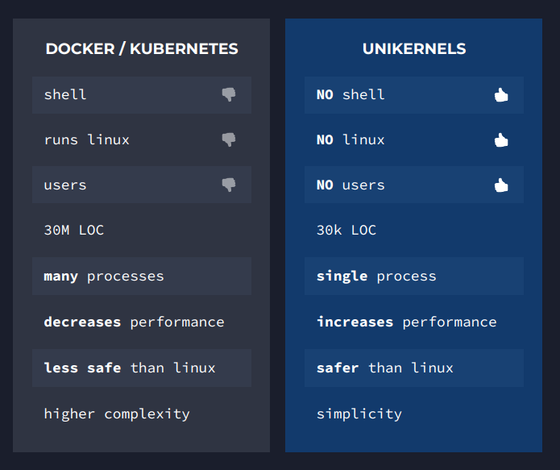The width and height of the screenshot is (560, 470).
Task: Select the UNIKERNELS heading
Action: pyautogui.click(x=414, y=49)
